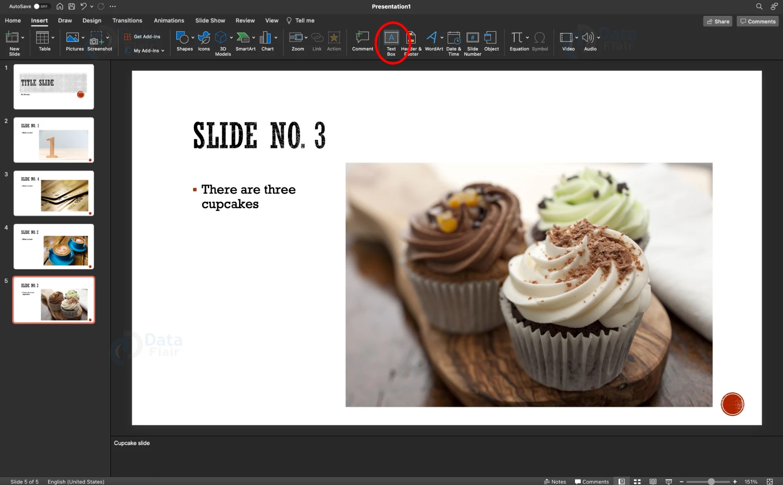Switch to Slide Sorter view
Screen dimensions: 783x485
[637, 481]
